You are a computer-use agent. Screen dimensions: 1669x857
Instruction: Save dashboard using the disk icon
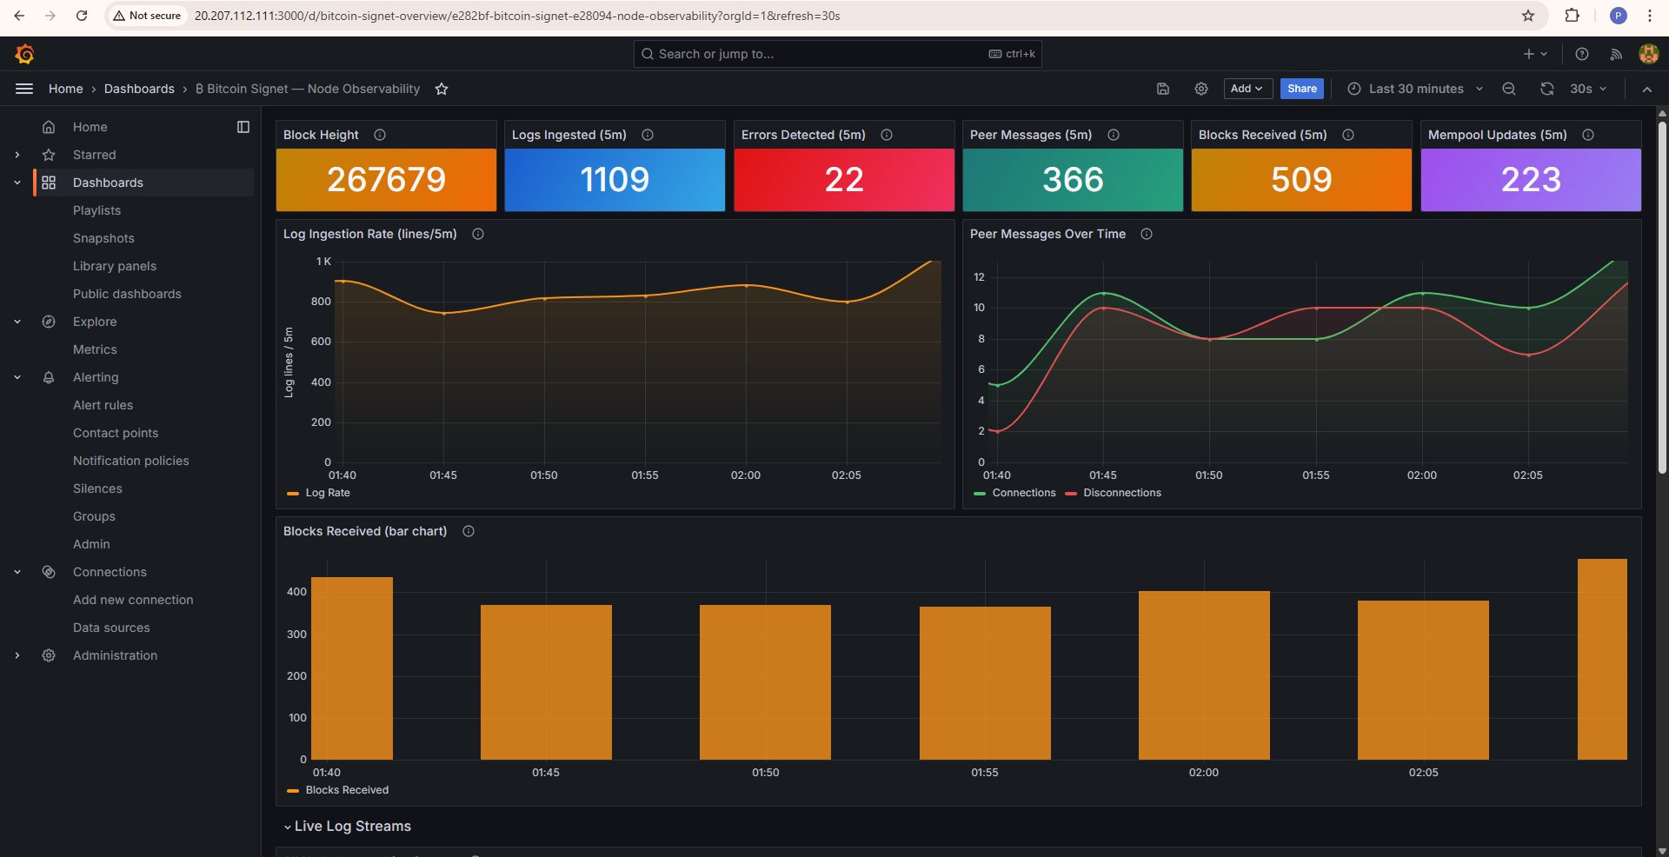[1163, 89]
